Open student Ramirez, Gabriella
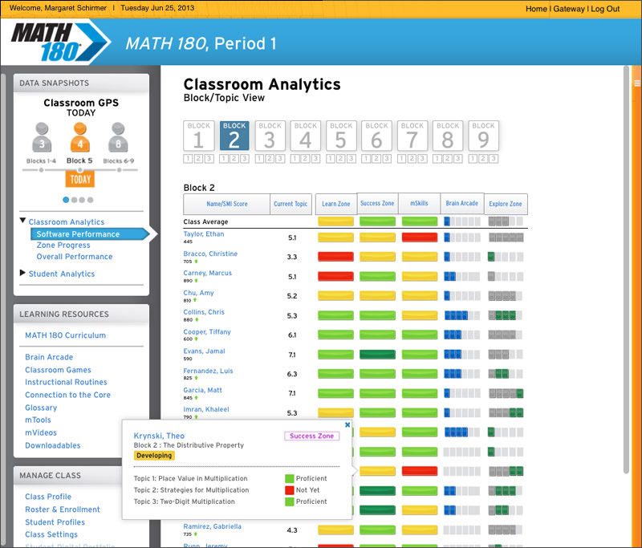The height and width of the screenshot is (548, 642). (212, 526)
